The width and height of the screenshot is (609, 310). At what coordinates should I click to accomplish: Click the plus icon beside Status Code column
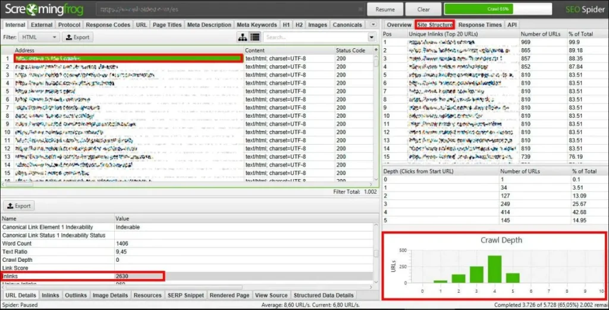375,51
